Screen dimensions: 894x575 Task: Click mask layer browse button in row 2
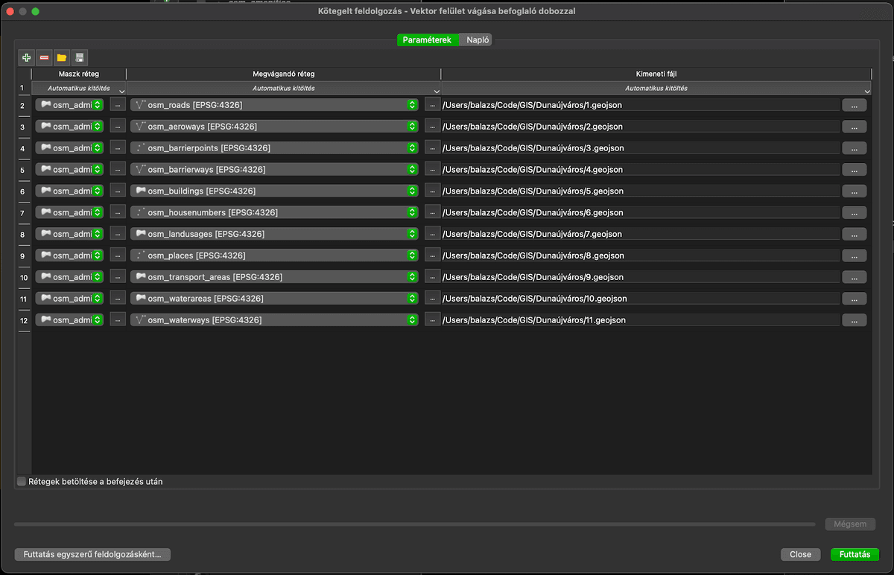[118, 105]
